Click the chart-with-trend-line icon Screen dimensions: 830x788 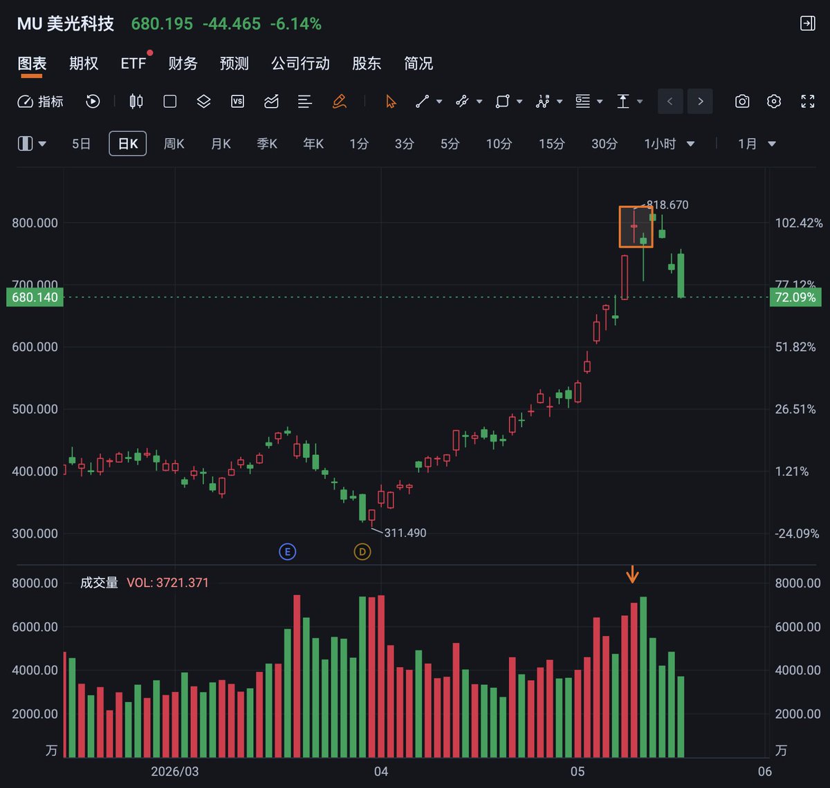pos(271,102)
